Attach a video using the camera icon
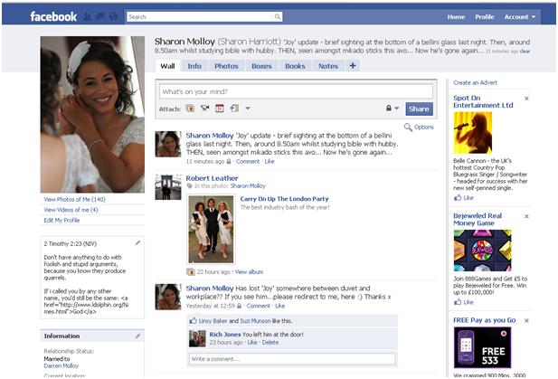Viewport: 558px width, 379px height. coord(204,109)
